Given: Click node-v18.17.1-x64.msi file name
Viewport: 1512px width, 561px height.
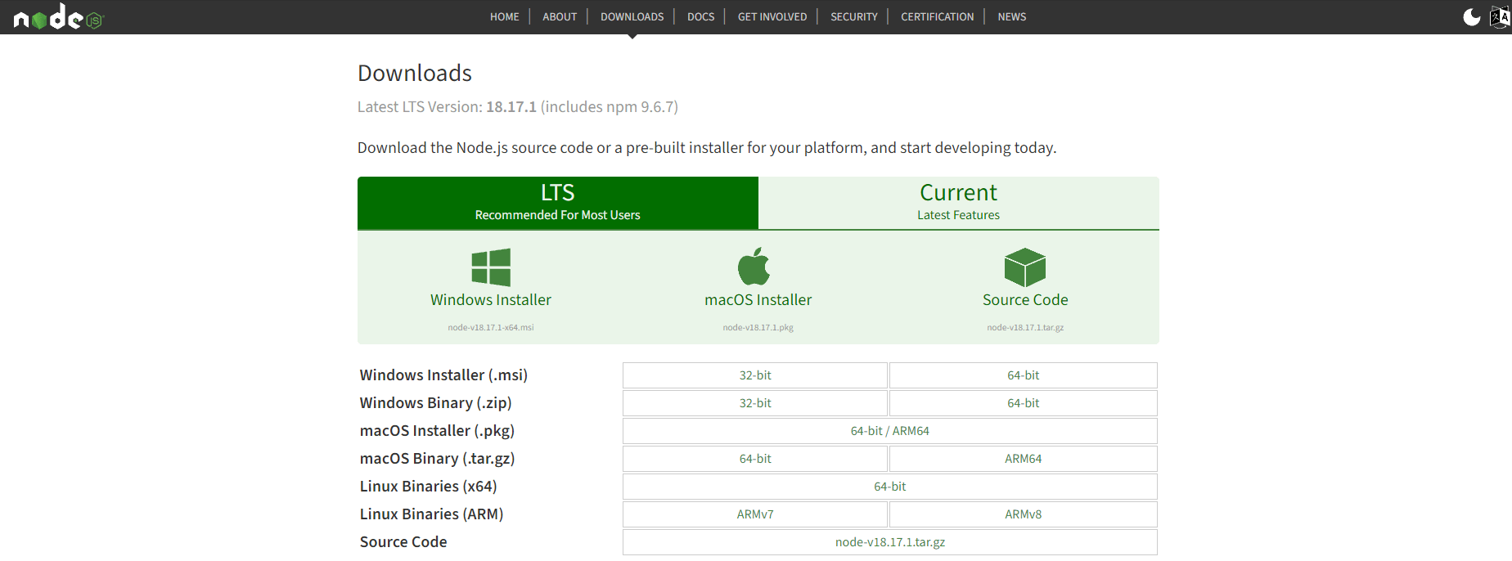Looking at the screenshot, I should click(491, 327).
